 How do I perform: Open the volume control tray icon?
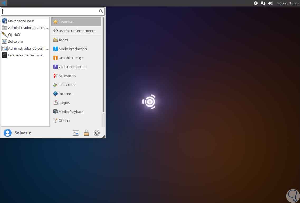tap(270, 3)
